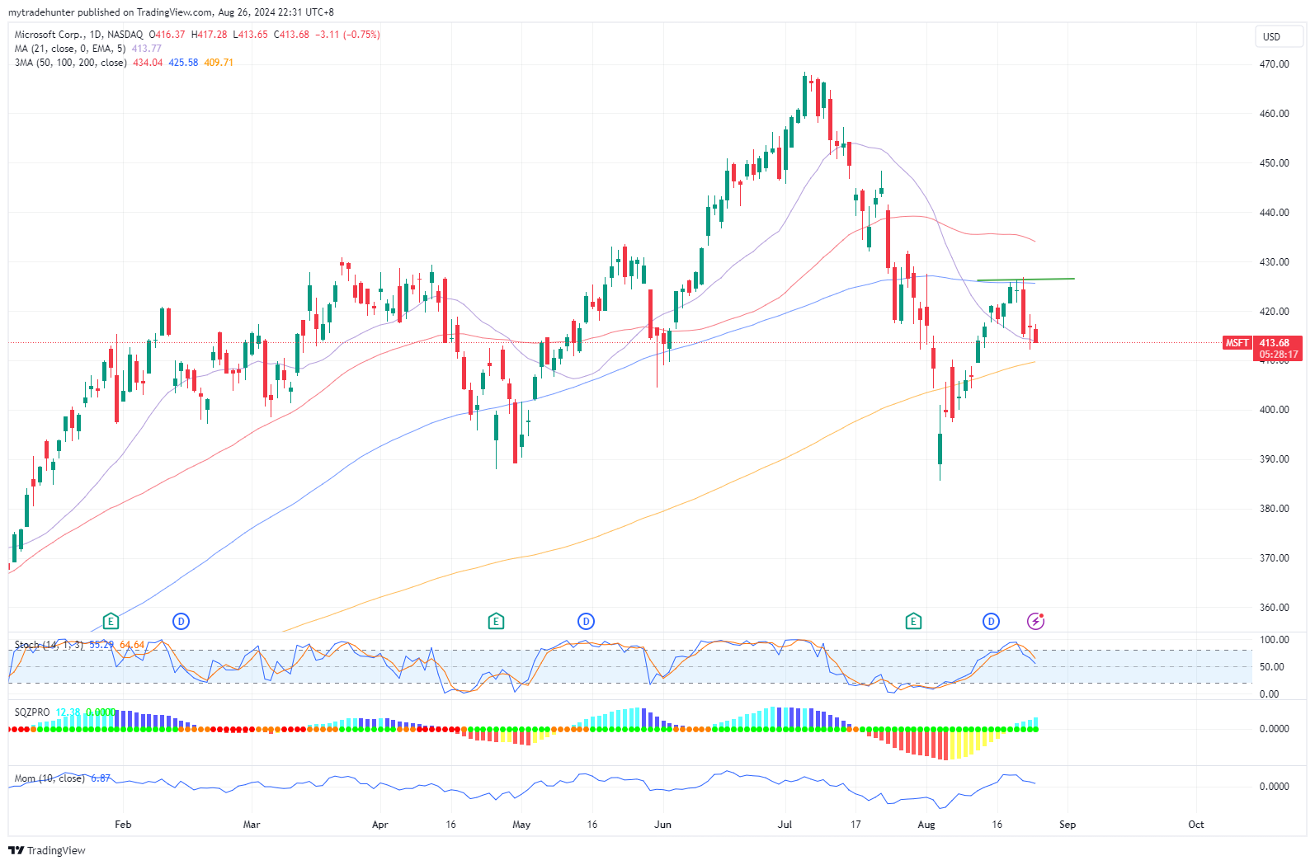Select the MA (21, close, 0, EMA, 5) legend

tap(70, 49)
